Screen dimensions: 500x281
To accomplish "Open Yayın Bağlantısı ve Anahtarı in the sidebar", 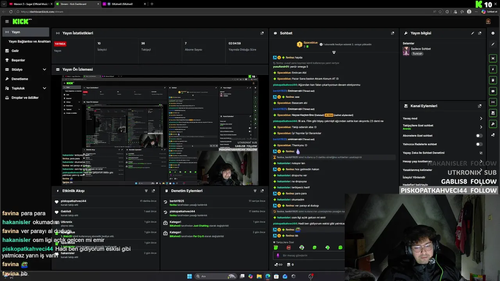I will coord(30,41).
